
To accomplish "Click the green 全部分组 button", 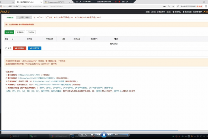I will 9,32.
